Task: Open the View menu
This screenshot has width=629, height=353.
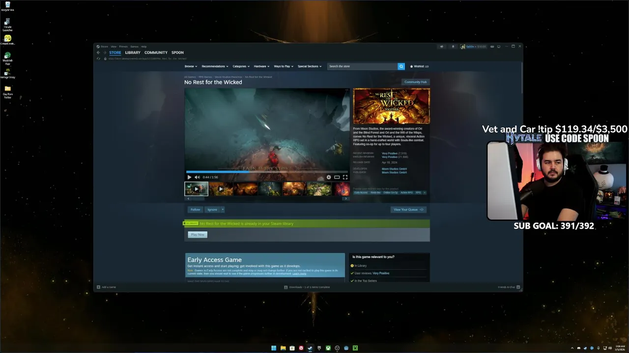Action: [x=114, y=47]
